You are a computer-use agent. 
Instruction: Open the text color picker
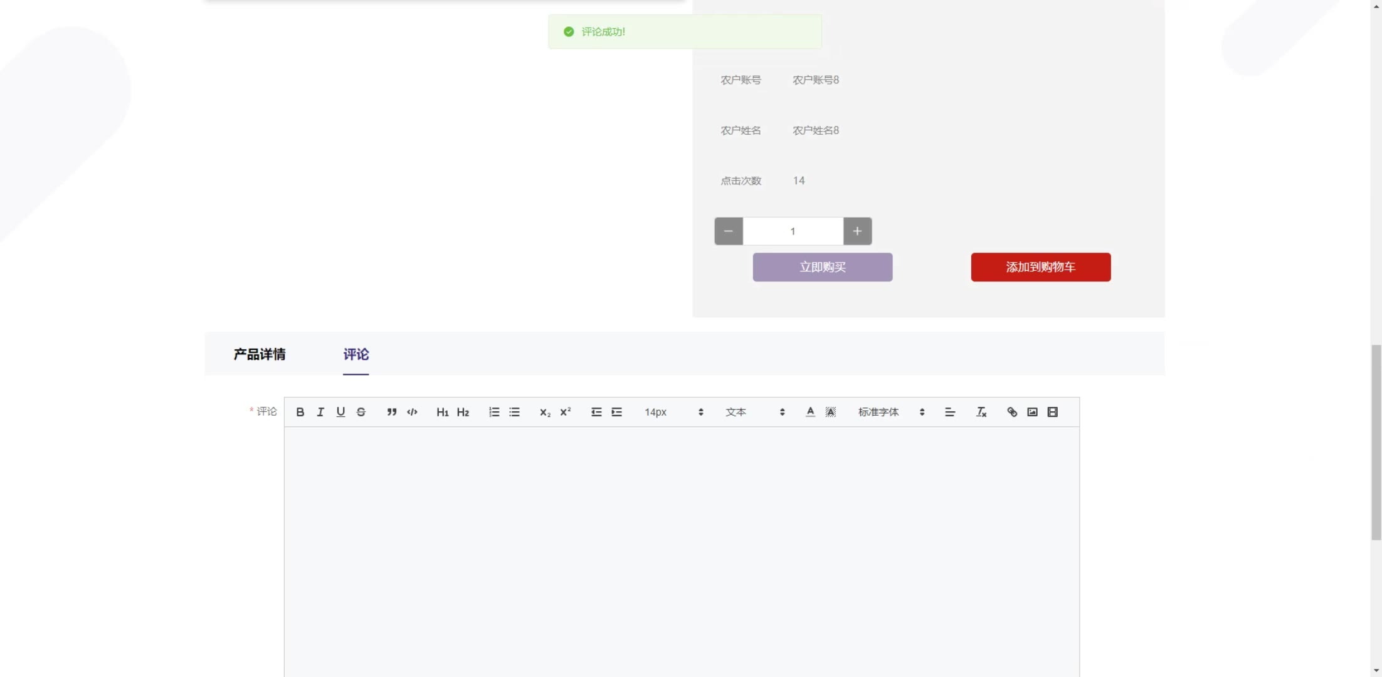[x=810, y=412]
